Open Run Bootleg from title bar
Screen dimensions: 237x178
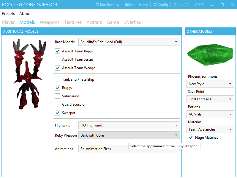[110, 5]
